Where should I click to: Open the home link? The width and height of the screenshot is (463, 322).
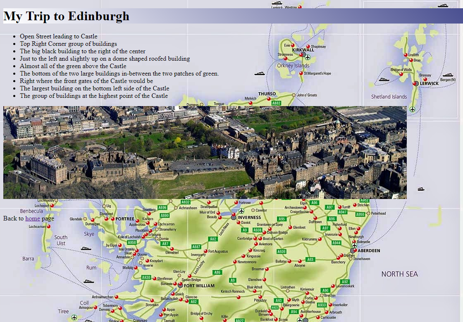point(33,218)
